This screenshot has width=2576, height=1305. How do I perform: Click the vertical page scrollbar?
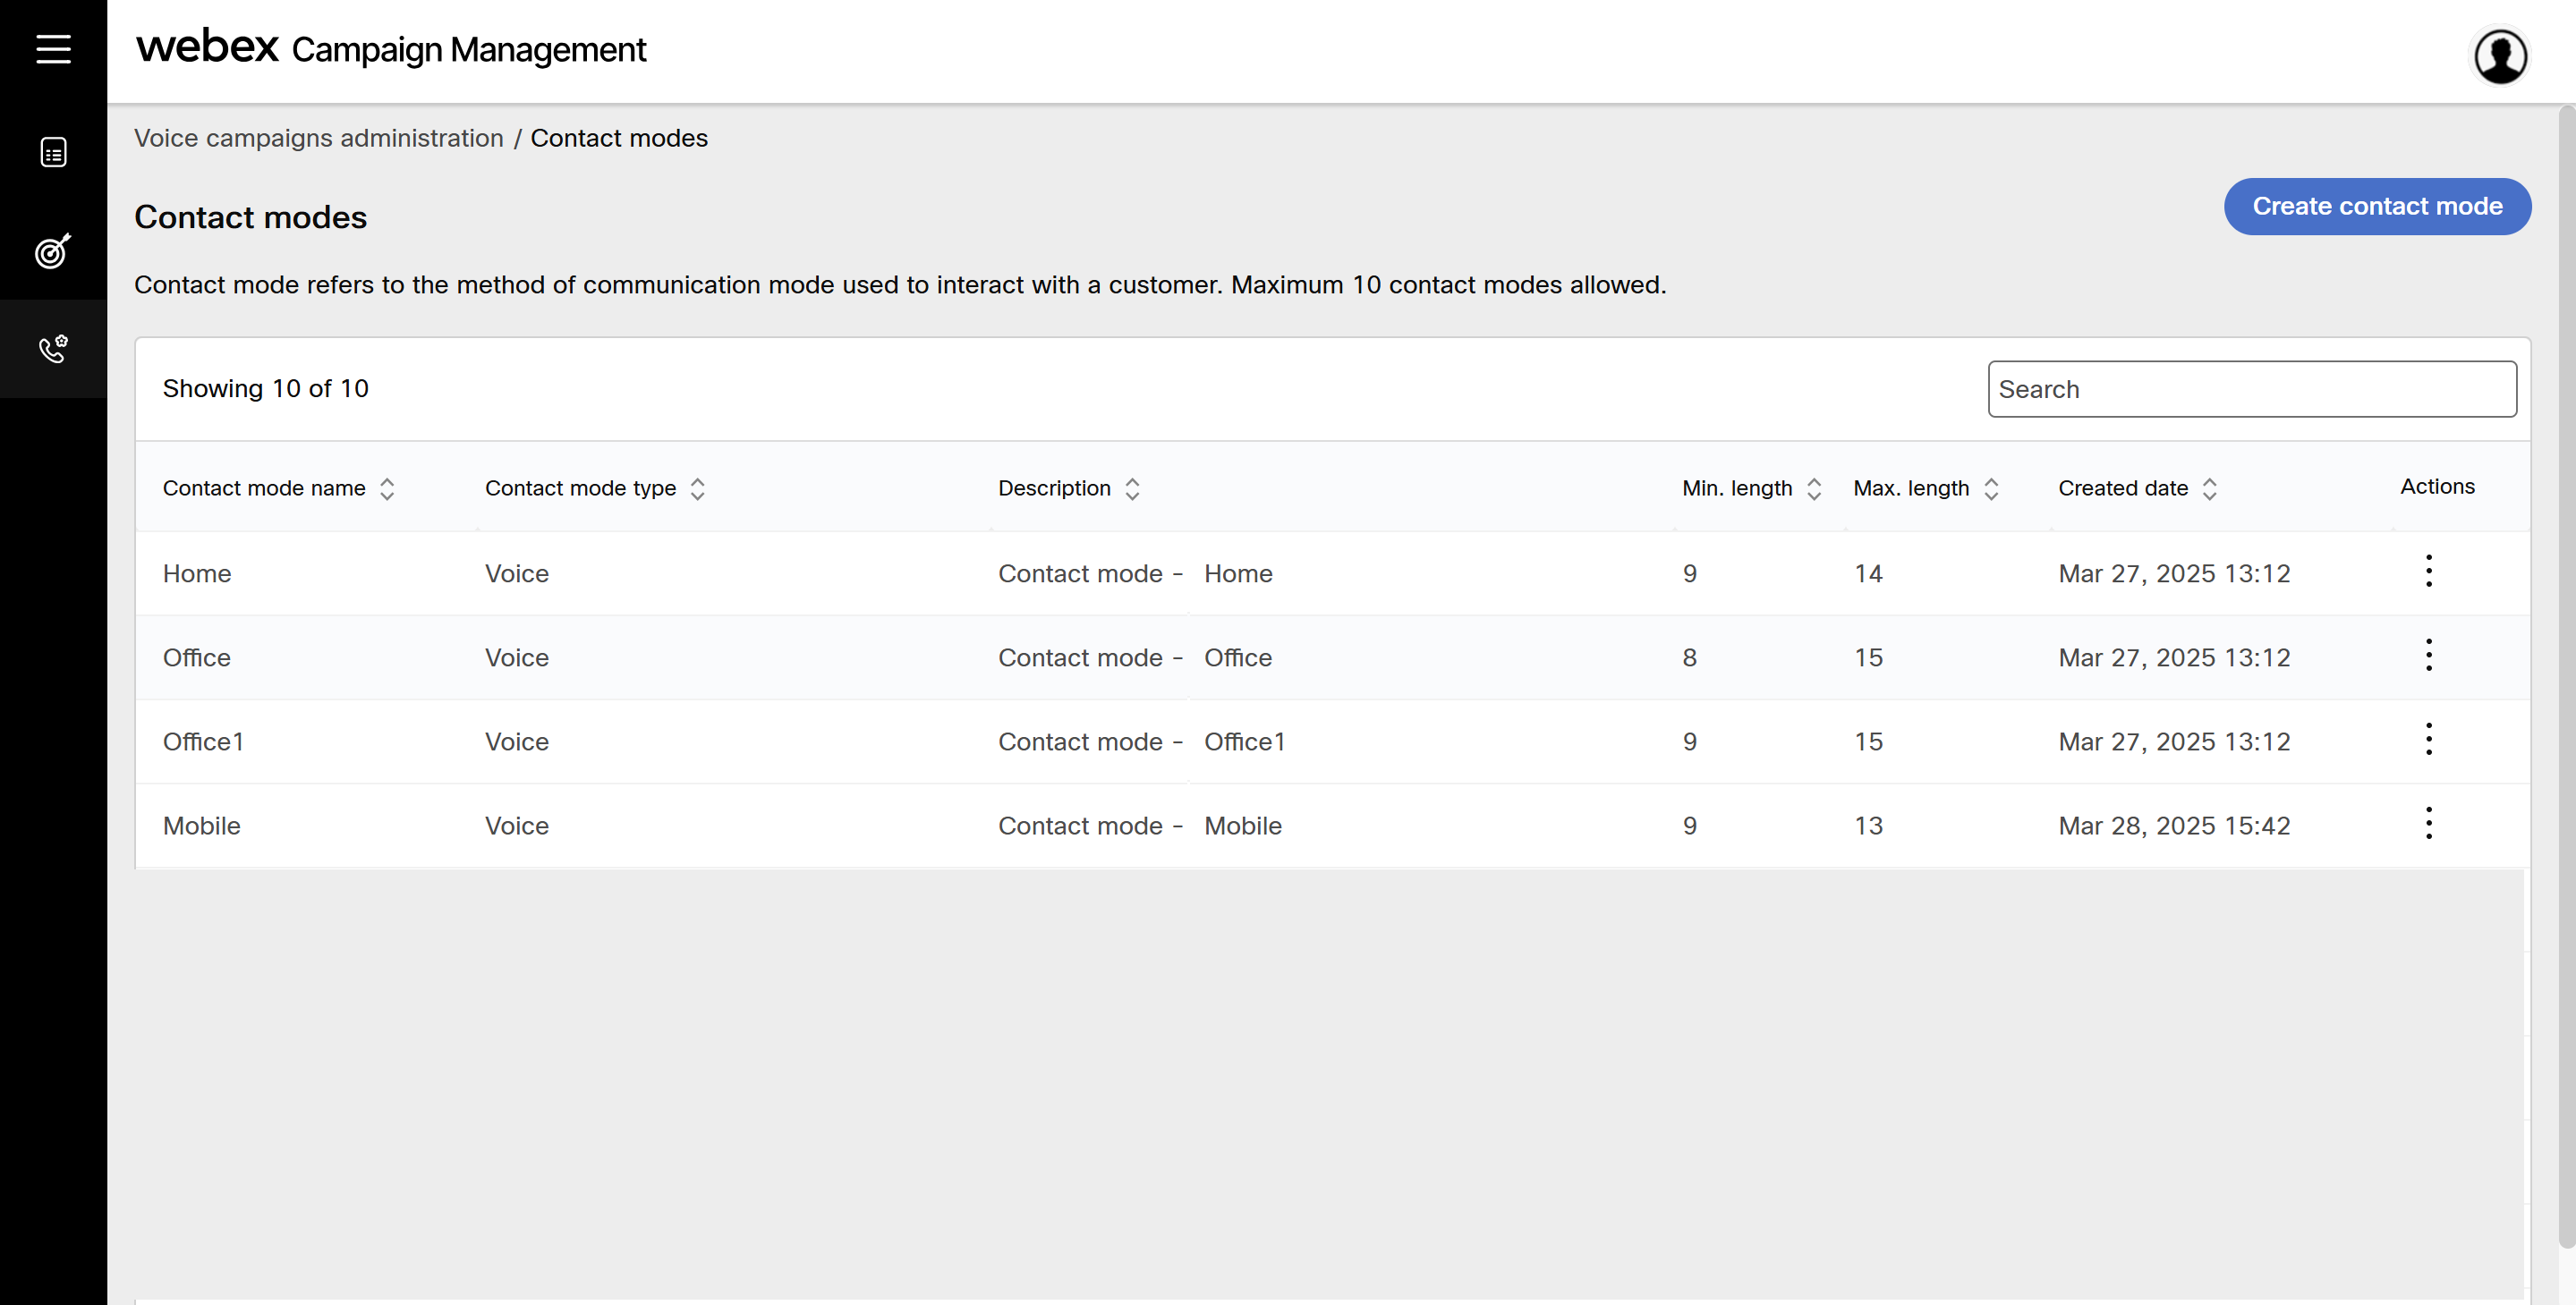click(2566, 678)
